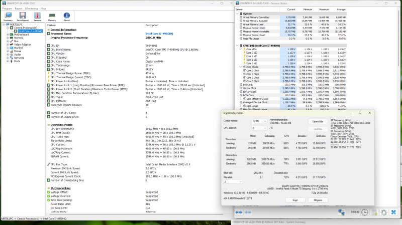Image resolution: width=402 pixels, height=225 pixels.
Task: Click the blue X close-sensors icon
Action: [393, 212]
